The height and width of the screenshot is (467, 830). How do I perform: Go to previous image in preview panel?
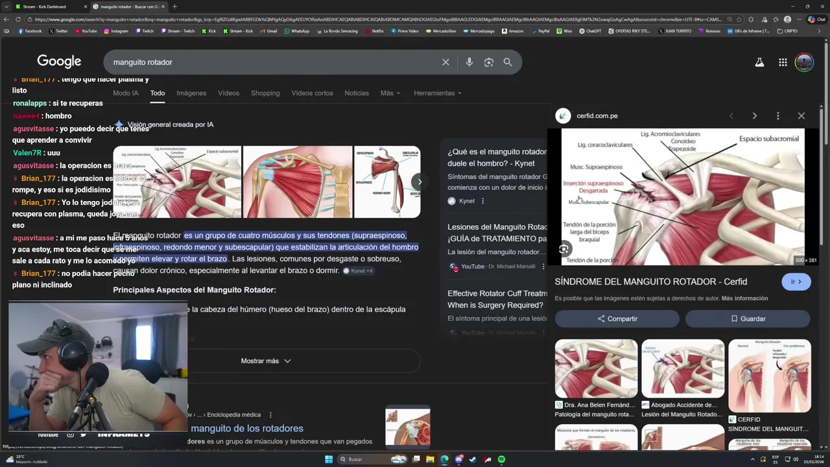(x=731, y=115)
